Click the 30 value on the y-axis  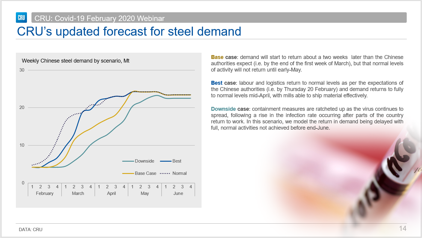[x=22, y=70]
